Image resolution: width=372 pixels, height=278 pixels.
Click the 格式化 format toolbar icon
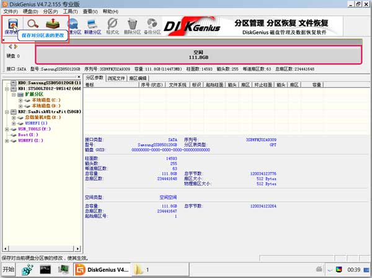coord(112,26)
